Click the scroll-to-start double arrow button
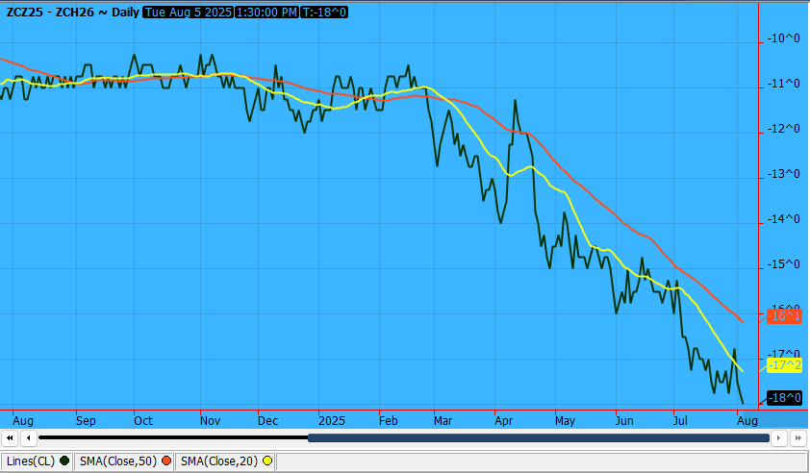The height and width of the screenshot is (473, 810). (x=10, y=437)
